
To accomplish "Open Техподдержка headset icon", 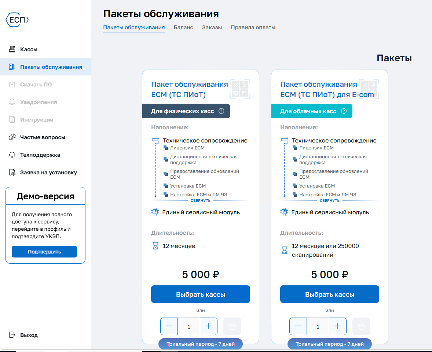I will [12, 155].
